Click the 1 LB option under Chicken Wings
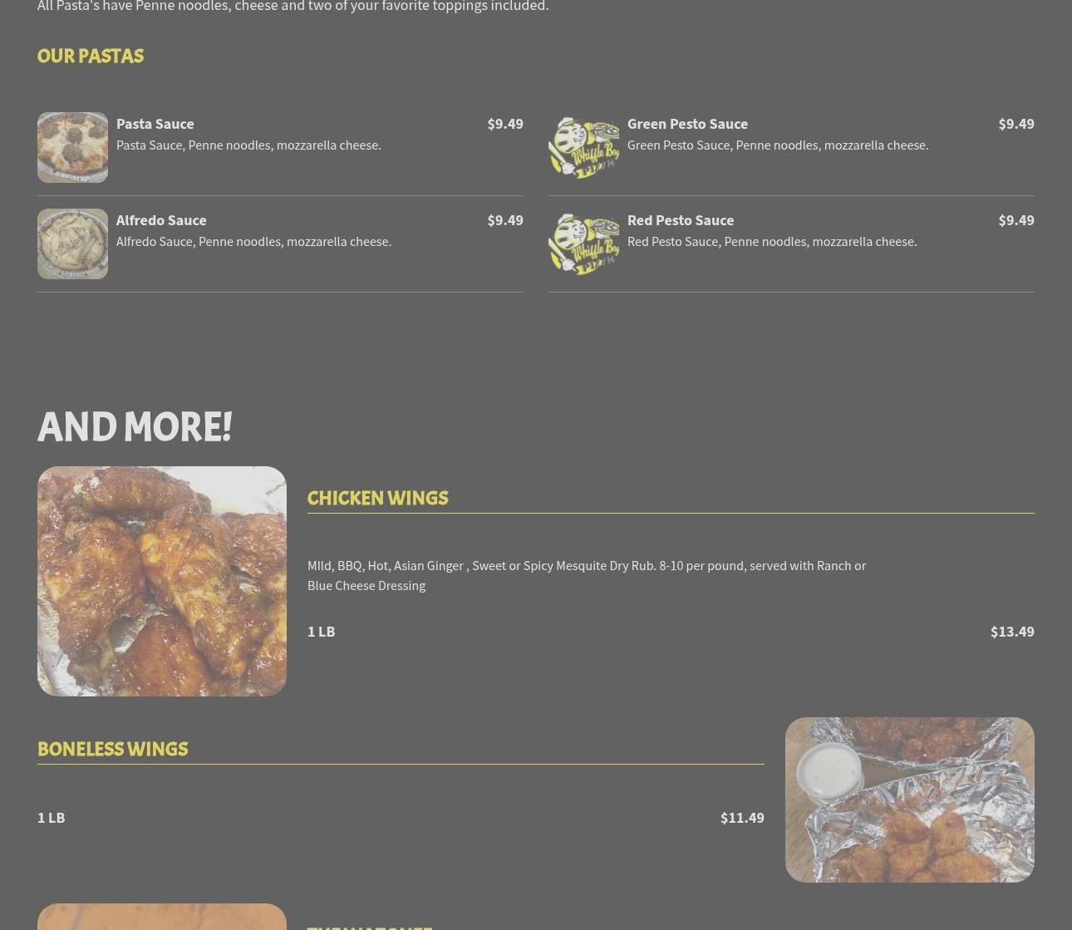The height and width of the screenshot is (930, 1072). 322,632
